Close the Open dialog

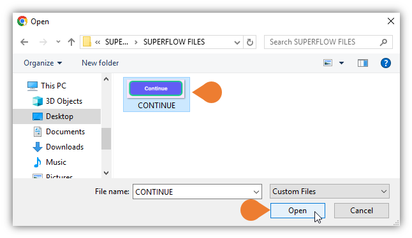tap(391, 21)
